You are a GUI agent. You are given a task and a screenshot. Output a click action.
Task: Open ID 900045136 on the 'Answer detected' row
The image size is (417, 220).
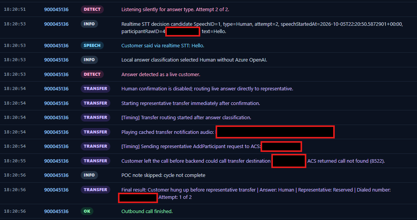pyautogui.click(x=56, y=75)
